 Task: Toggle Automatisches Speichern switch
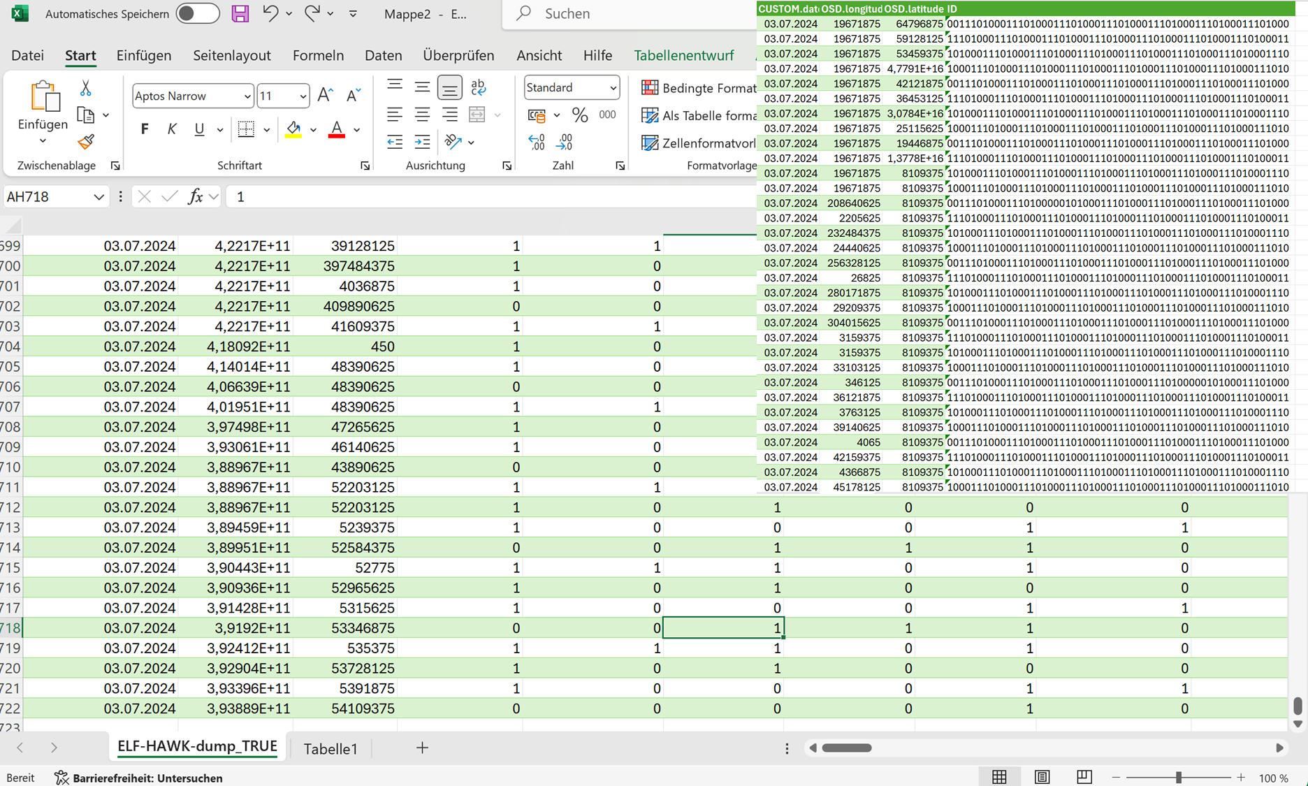tap(198, 13)
